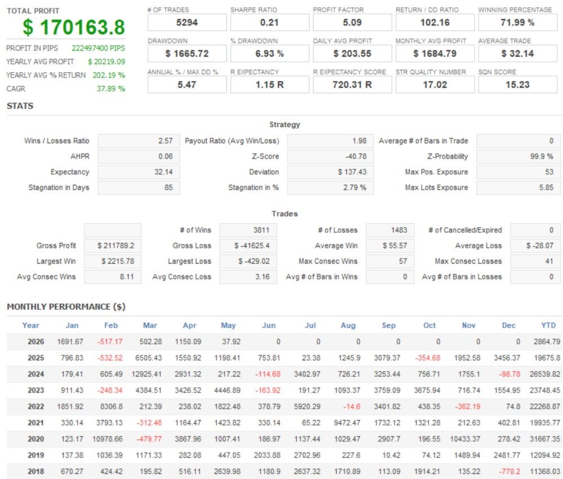
Task: Select the SQN Score 15.23 box
Action: (517, 85)
